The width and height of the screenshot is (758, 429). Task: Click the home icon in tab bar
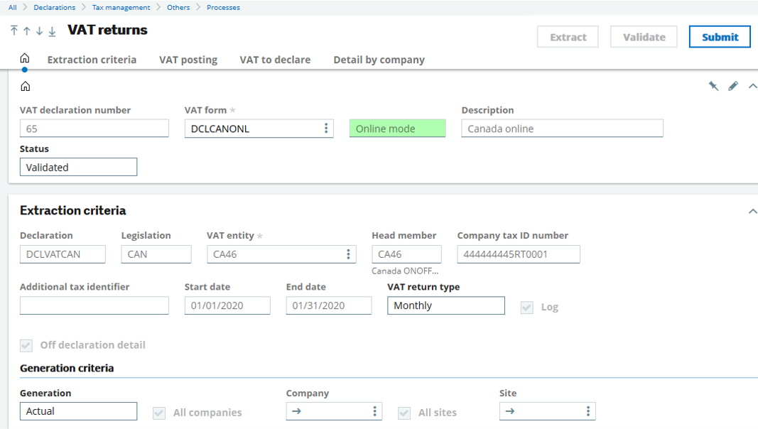coord(25,59)
